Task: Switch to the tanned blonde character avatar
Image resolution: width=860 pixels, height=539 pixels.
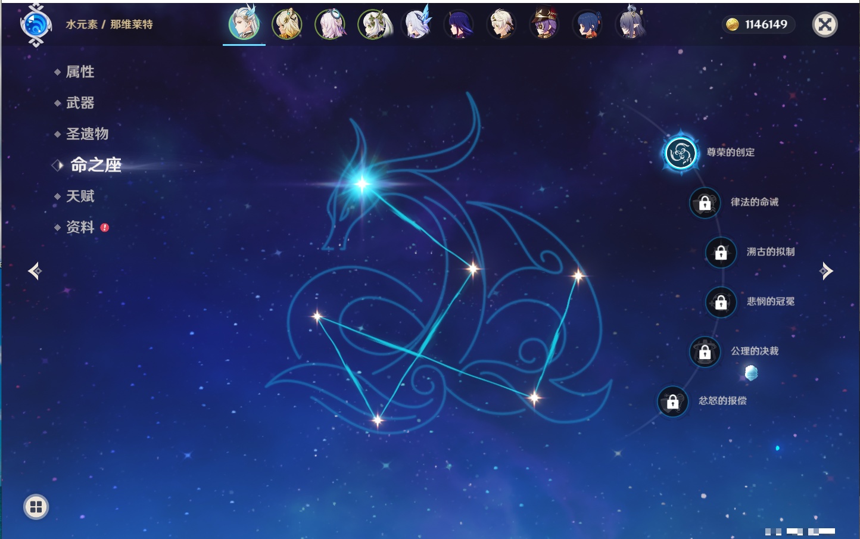Action: [x=287, y=24]
